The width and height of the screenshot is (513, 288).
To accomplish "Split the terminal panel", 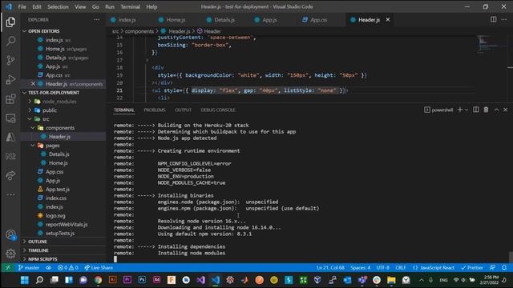I will [476, 110].
